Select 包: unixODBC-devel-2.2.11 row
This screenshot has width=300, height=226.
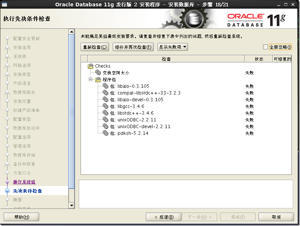186,126
